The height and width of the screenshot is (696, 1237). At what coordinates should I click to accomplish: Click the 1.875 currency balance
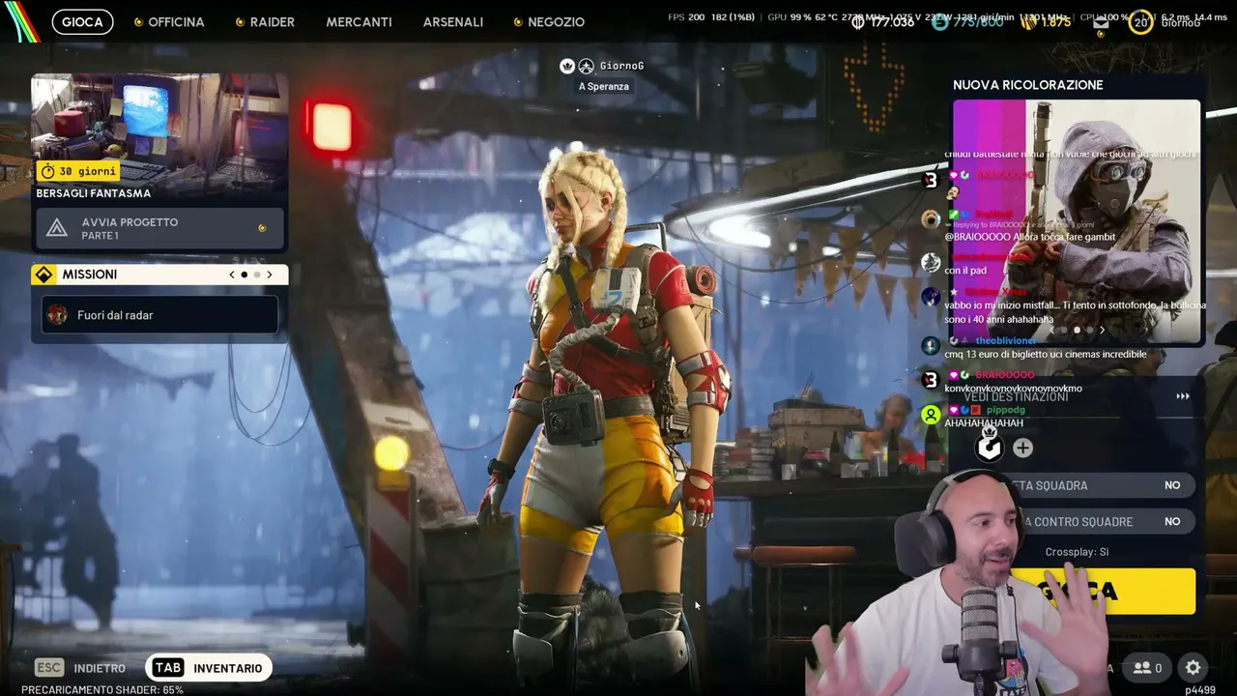[1056, 22]
